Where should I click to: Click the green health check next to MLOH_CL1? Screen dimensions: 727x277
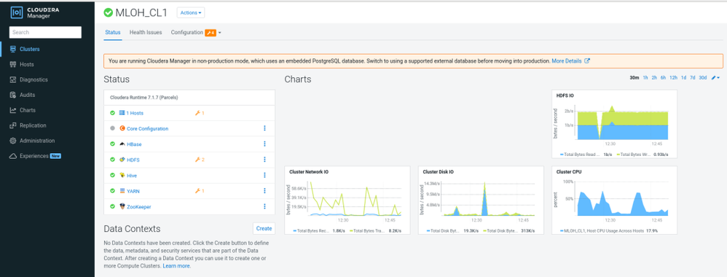coord(109,12)
